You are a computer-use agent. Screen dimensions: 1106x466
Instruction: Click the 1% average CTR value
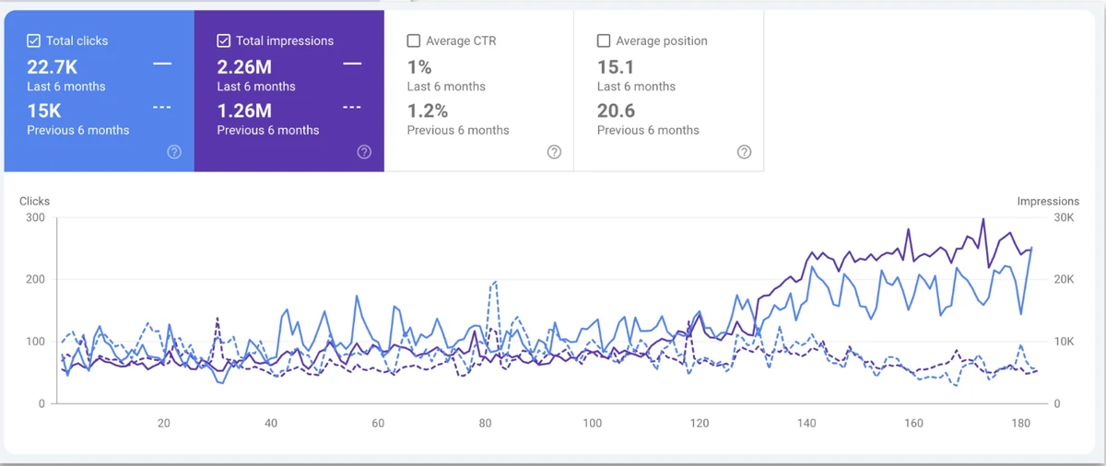[419, 67]
